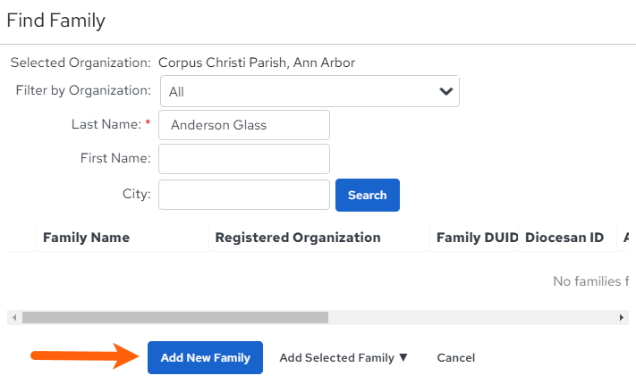Click the empty scrollbar track area
The height and width of the screenshot is (384, 636).
[471, 318]
